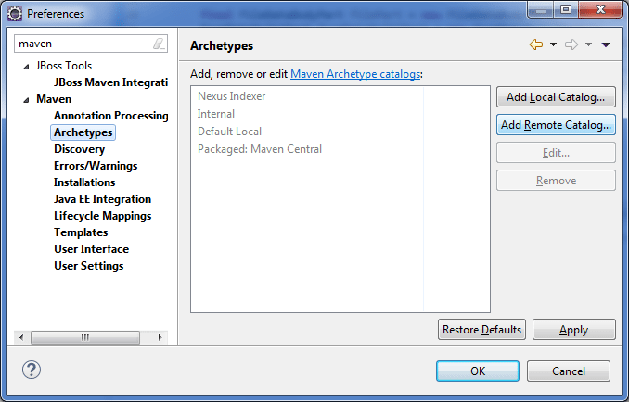Image resolution: width=629 pixels, height=402 pixels.
Task: Select the Maven tree item
Action: coord(54,99)
